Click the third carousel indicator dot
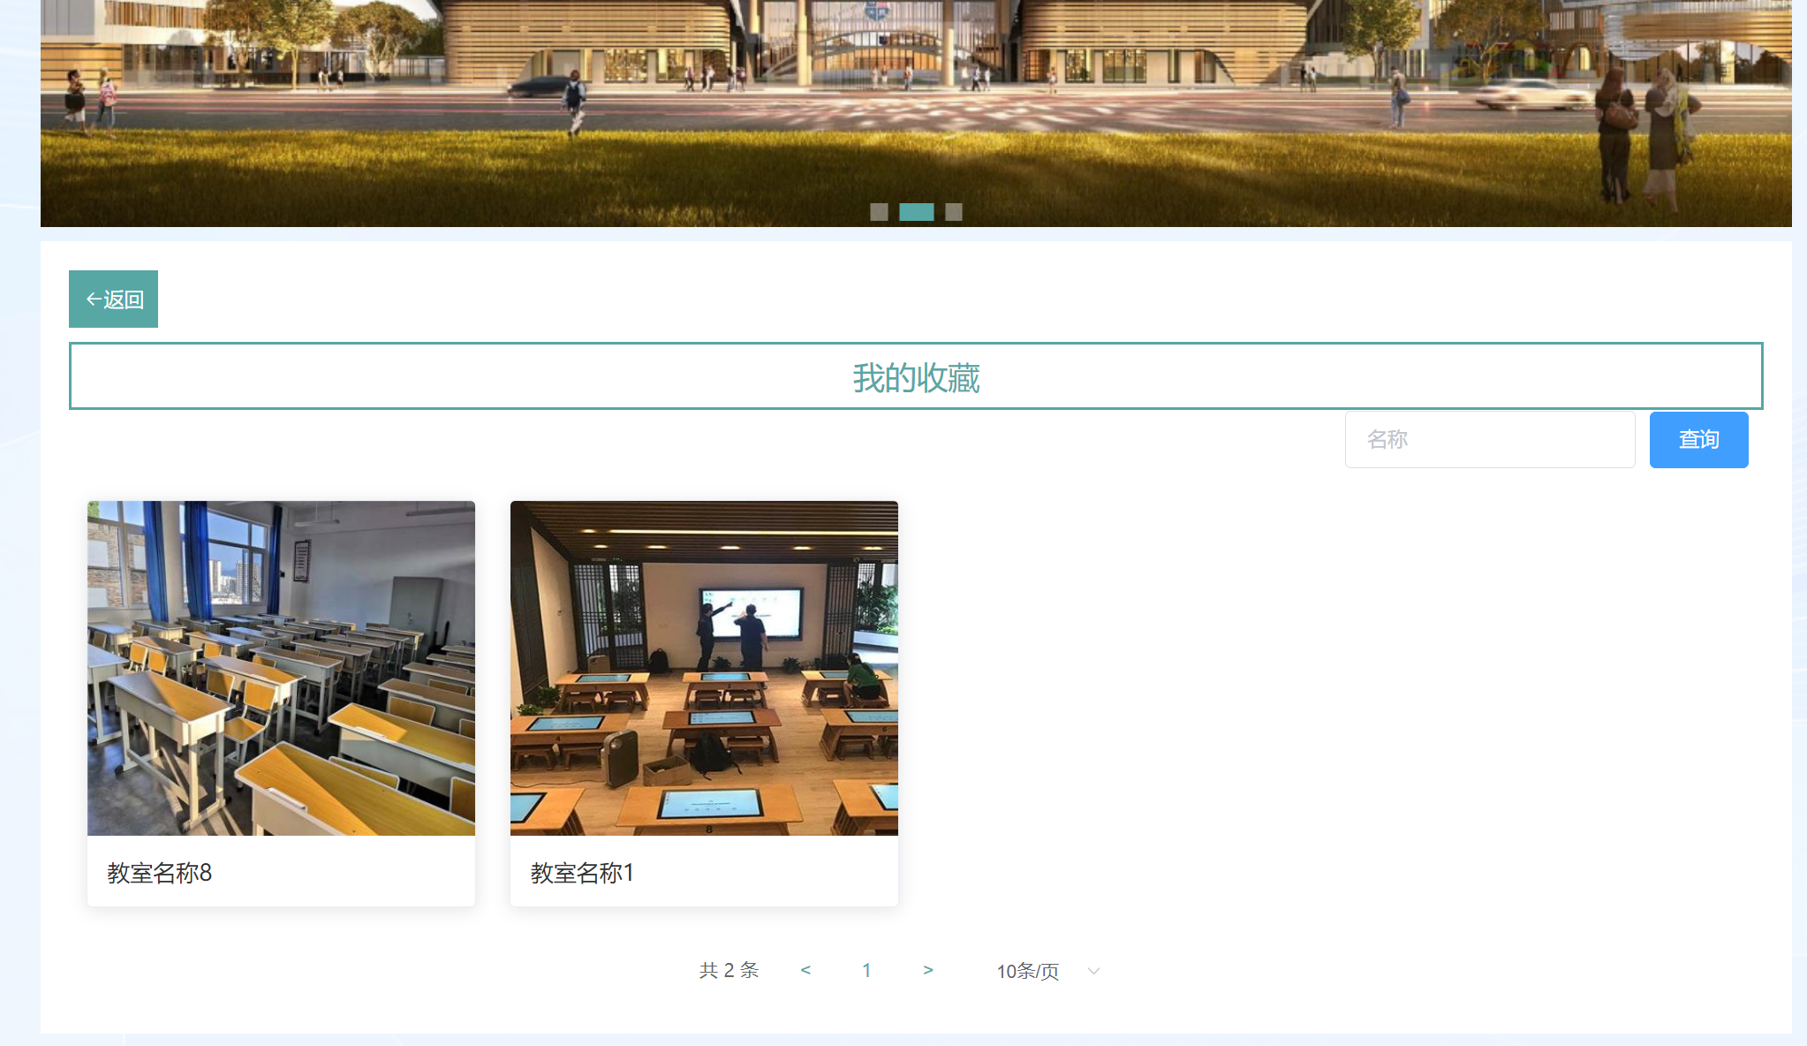1807x1046 pixels. [954, 212]
